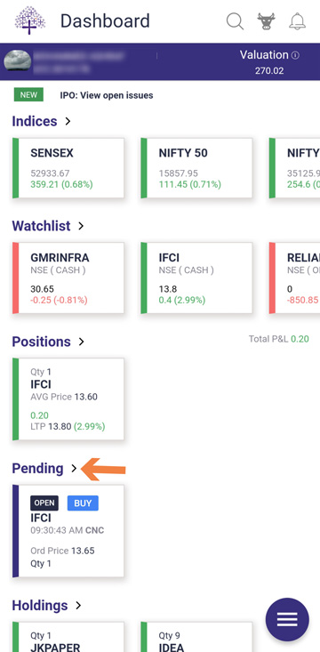Screen dimensions: 320x652
Task: Open the notifications bell icon
Action: click(x=298, y=20)
